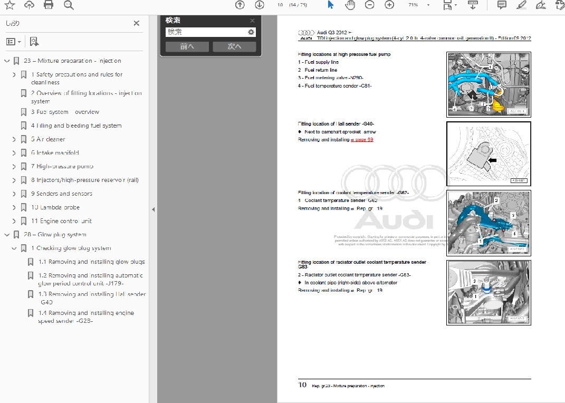Expand the 5 Air cleaner bookmark

[14, 139]
